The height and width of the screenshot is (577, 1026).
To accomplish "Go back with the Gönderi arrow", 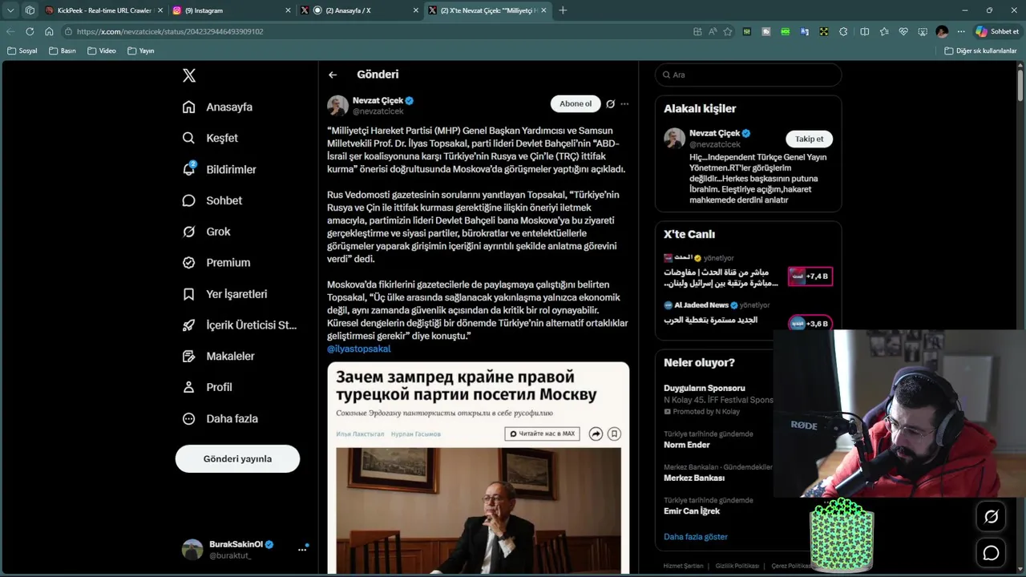I will point(333,75).
